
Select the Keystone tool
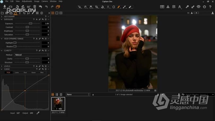pyautogui.click(x=108, y=7)
